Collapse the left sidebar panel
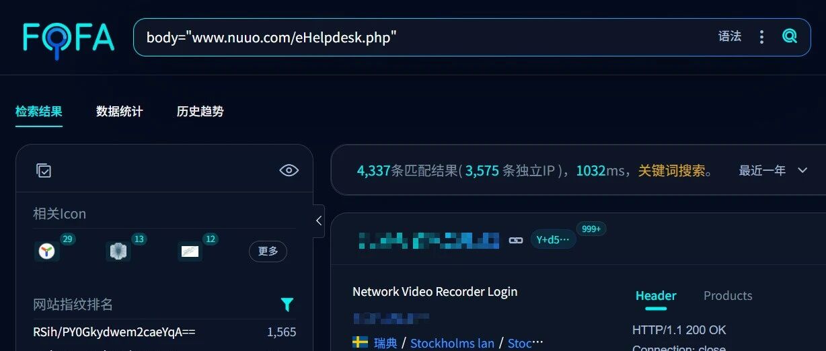This screenshot has height=351, width=826. pos(319,221)
